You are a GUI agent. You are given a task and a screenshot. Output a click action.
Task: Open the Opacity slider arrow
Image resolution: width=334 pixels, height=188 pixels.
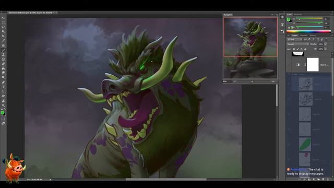326,44
